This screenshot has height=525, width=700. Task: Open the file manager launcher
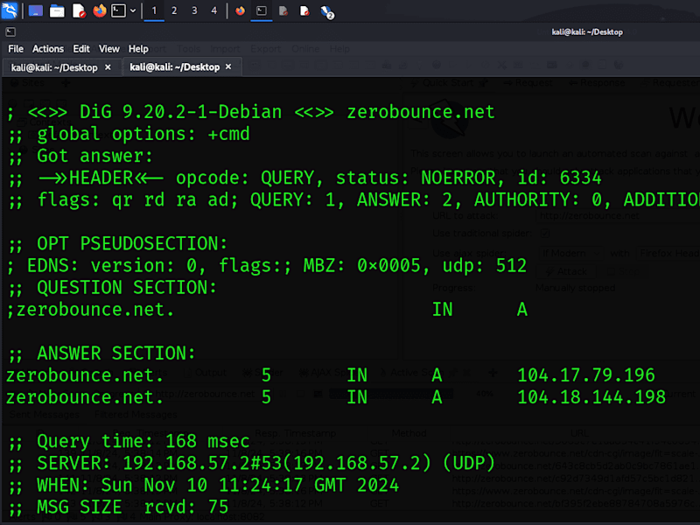pyautogui.click(x=57, y=10)
